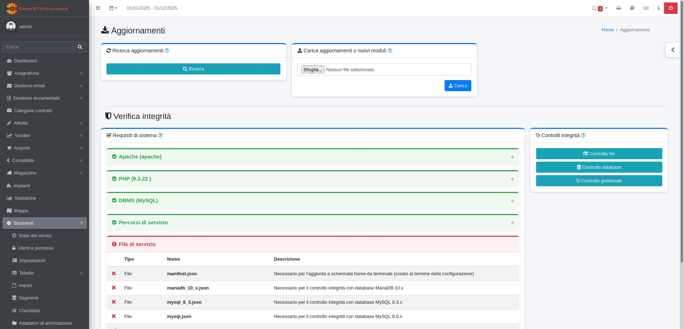Click the red power logout icon

(670, 8)
